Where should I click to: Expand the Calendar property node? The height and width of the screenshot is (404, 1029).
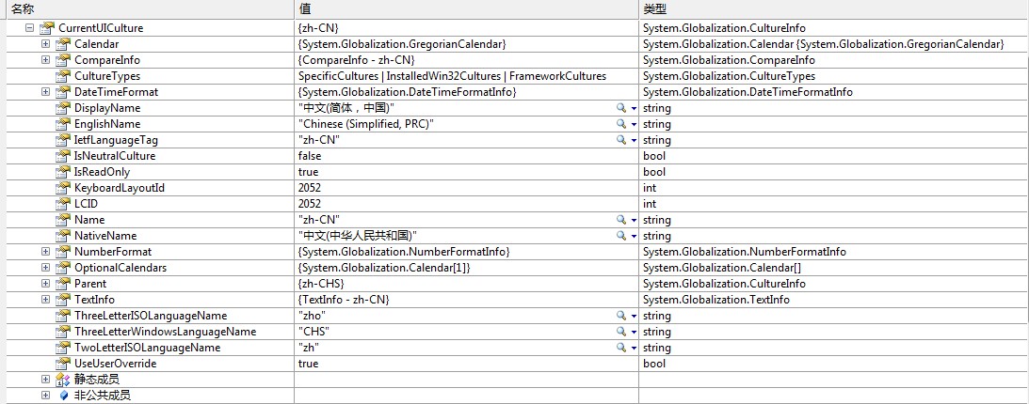45,44
